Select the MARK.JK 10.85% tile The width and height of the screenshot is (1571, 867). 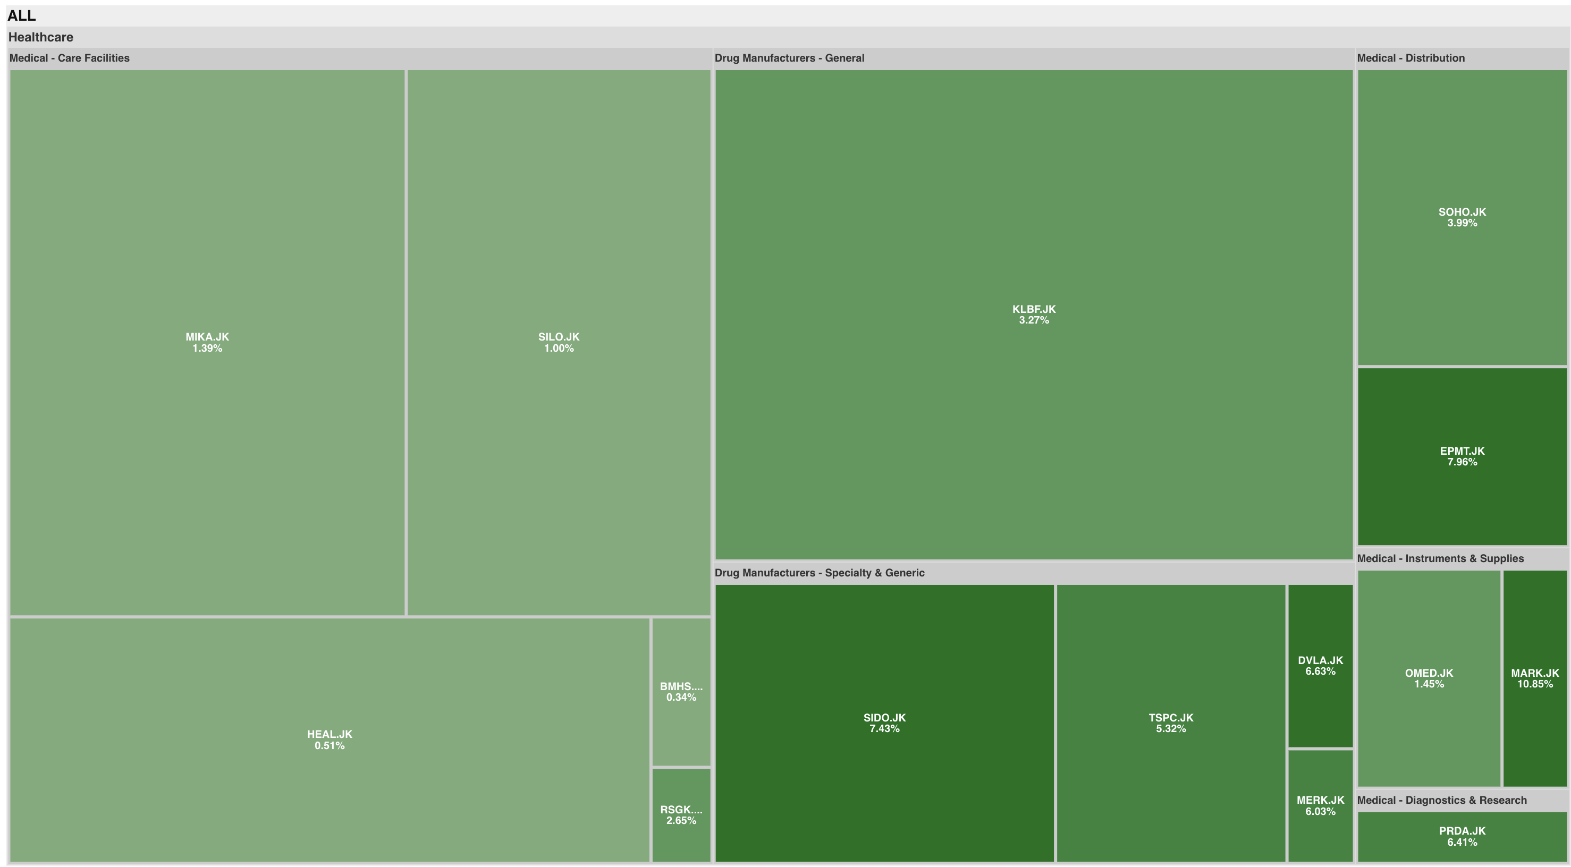(1534, 678)
